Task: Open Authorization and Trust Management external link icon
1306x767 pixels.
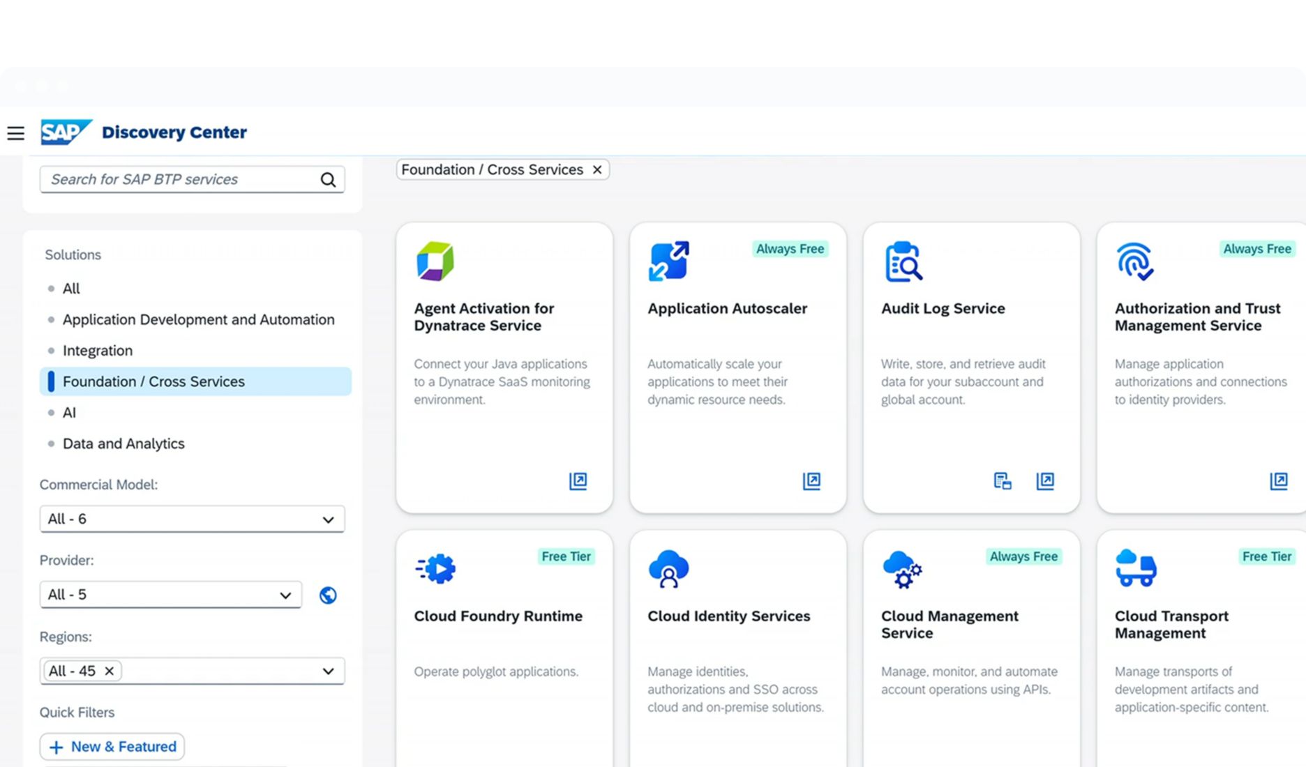Action: coord(1279,481)
